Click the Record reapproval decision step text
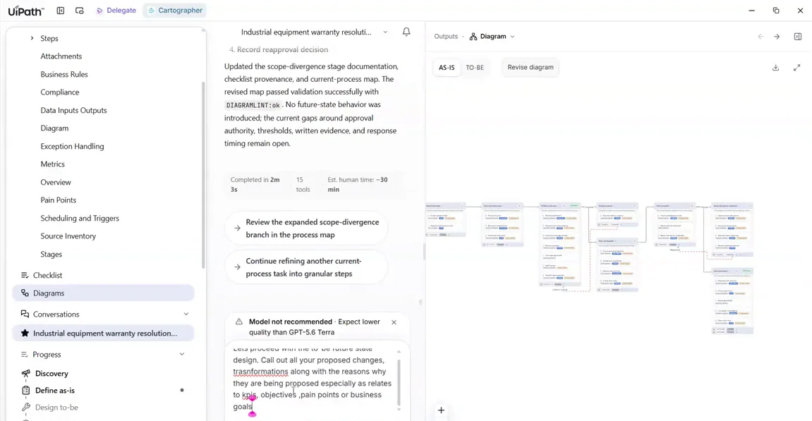 coord(282,49)
